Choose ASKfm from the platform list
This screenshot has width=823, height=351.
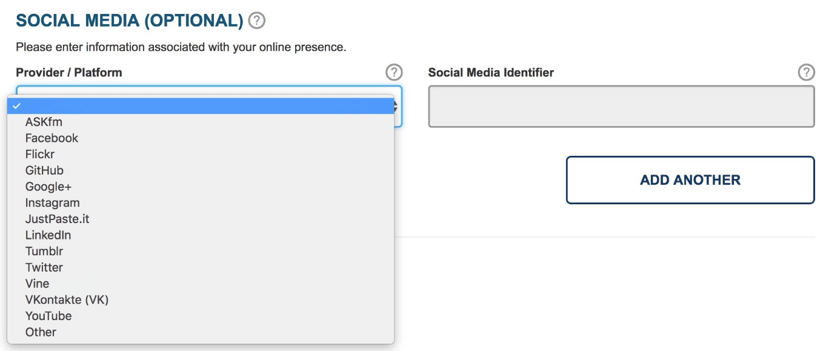[201, 122]
